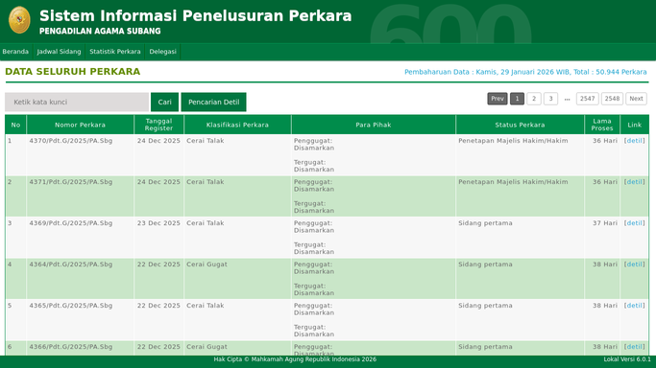This screenshot has width=656, height=368.
Task: Jump to last page 2548
Action: click(x=612, y=99)
